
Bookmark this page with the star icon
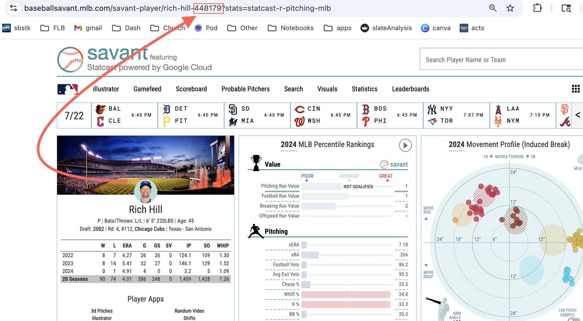(510, 8)
